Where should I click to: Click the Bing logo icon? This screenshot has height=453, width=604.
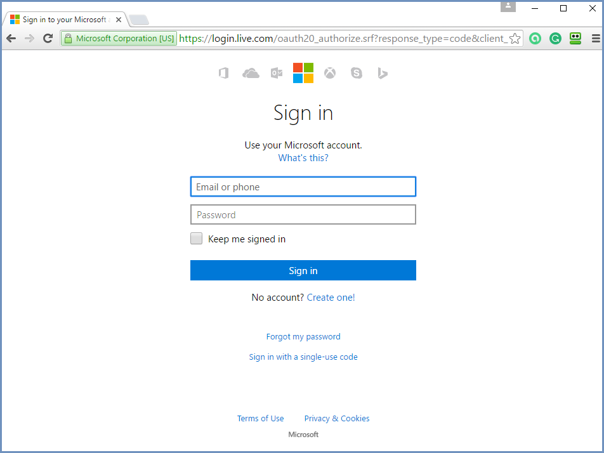(x=383, y=74)
